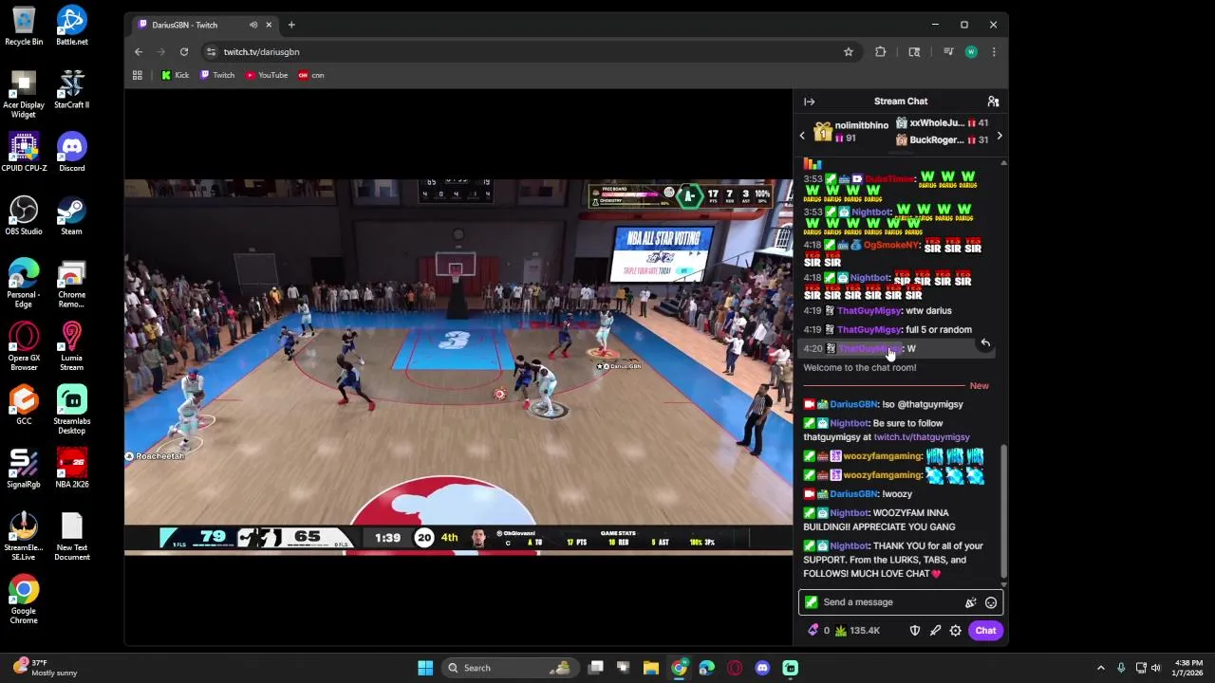Viewport: 1215px width, 683px height.
Task: Open the Windows Start menu
Action: coord(425,668)
